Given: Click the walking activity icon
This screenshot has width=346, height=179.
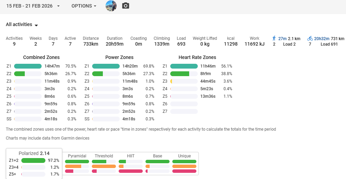Looking at the screenshot, I should (x=274, y=38).
